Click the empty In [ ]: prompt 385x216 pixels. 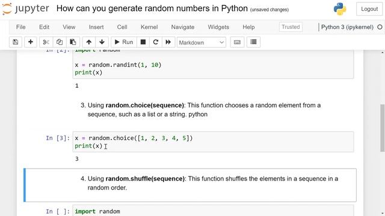coord(58,211)
